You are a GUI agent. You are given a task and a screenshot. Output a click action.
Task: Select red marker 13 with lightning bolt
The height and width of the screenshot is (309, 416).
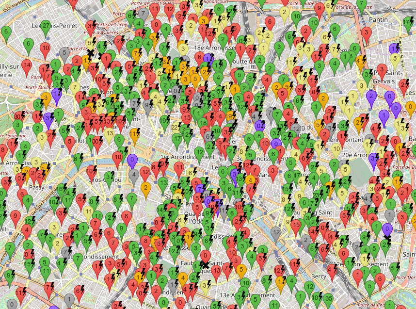tap(108, 124)
